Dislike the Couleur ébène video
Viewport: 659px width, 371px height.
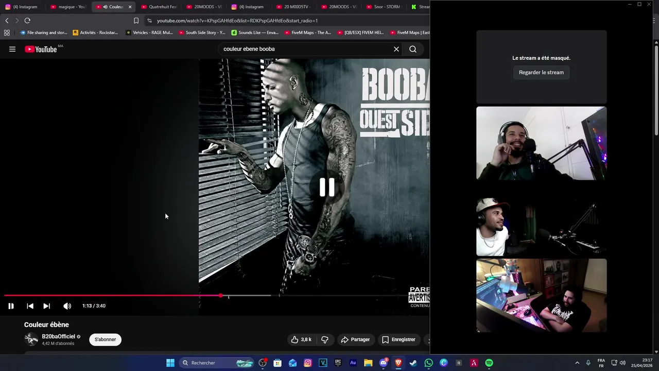pos(325,340)
